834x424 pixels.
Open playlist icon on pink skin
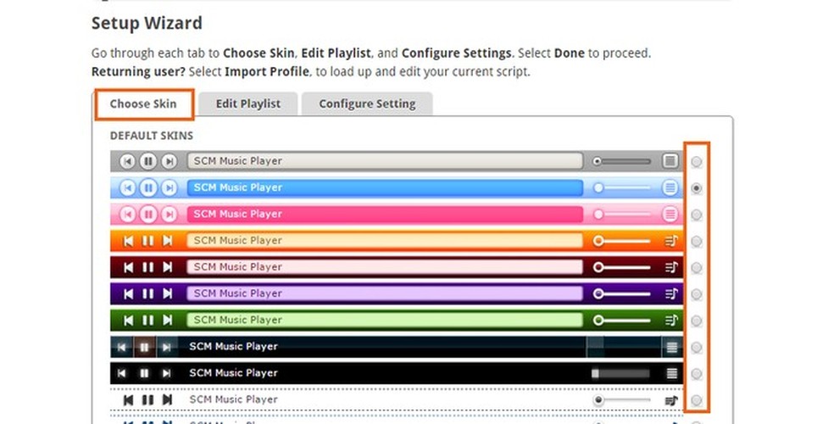[x=670, y=214]
